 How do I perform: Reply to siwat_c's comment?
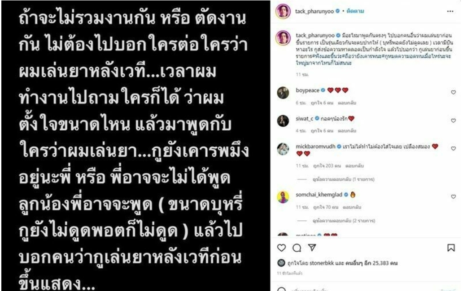pos(347,131)
